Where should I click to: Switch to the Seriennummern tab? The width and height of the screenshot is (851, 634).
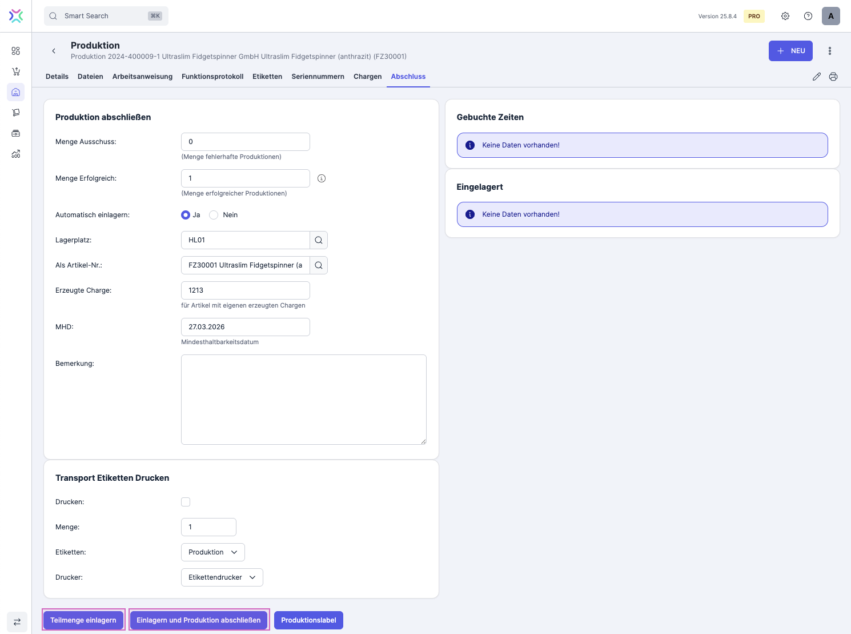(x=318, y=77)
